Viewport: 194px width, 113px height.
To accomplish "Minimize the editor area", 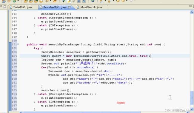I will coord(190,6).
